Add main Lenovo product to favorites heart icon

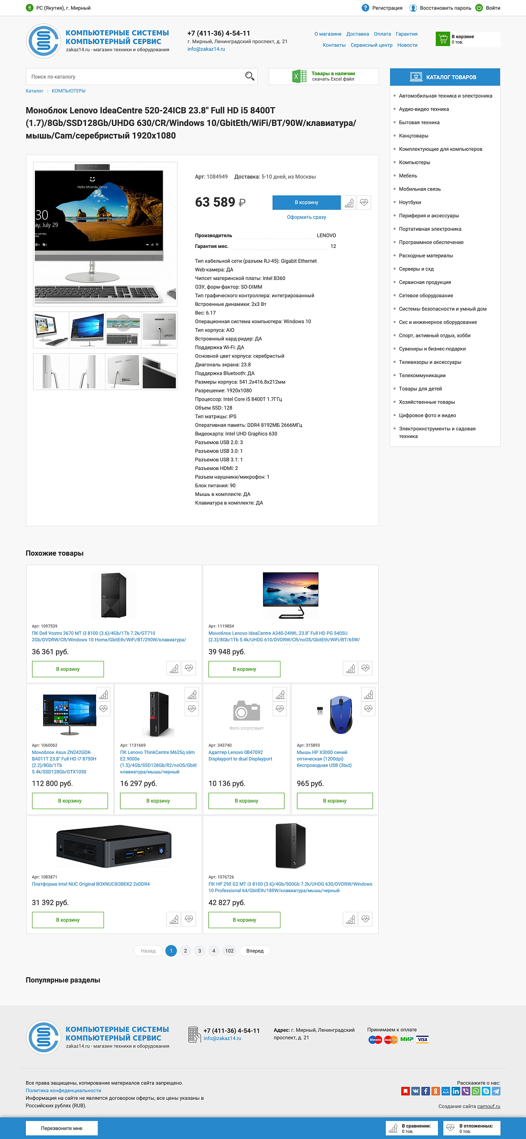pyautogui.click(x=364, y=202)
